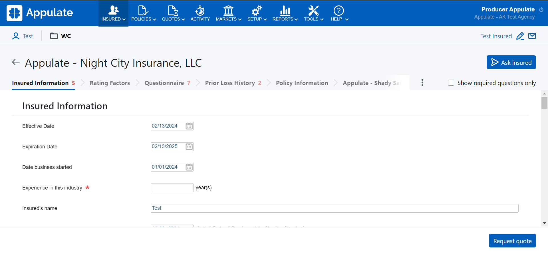548x254 pixels.
Task: Click the vertical scrollbar down arrow
Action: [x=544, y=223]
